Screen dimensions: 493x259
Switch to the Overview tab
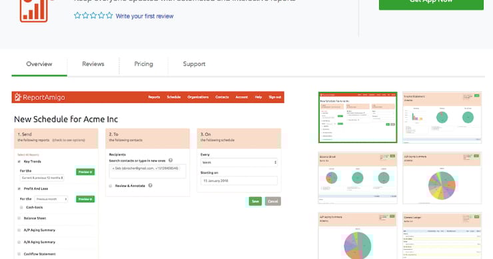[x=39, y=64]
